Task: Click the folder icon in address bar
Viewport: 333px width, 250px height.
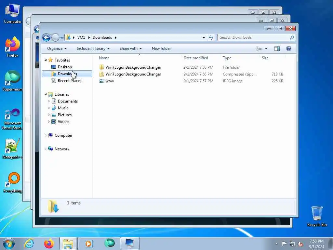Action: (x=68, y=37)
